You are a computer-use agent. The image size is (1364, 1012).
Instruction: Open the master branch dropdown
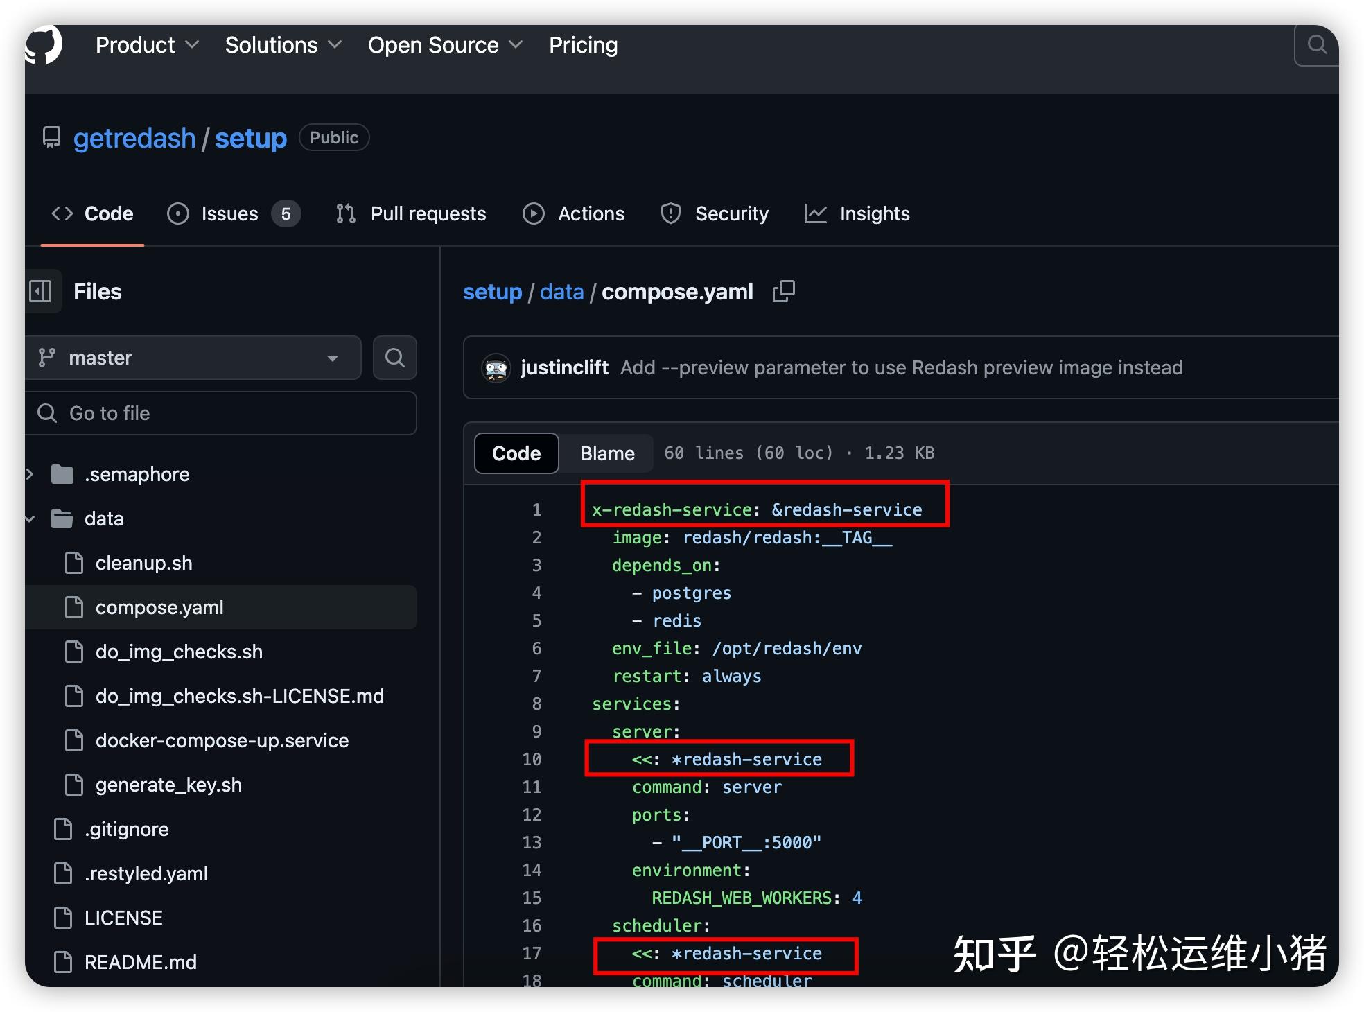(x=193, y=358)
